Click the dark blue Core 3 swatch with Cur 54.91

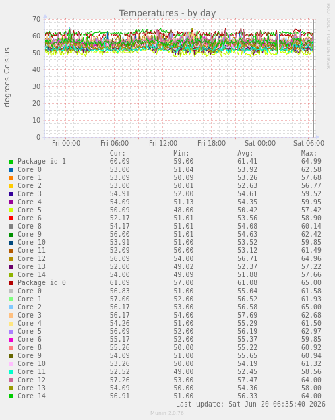coord(11,194)
